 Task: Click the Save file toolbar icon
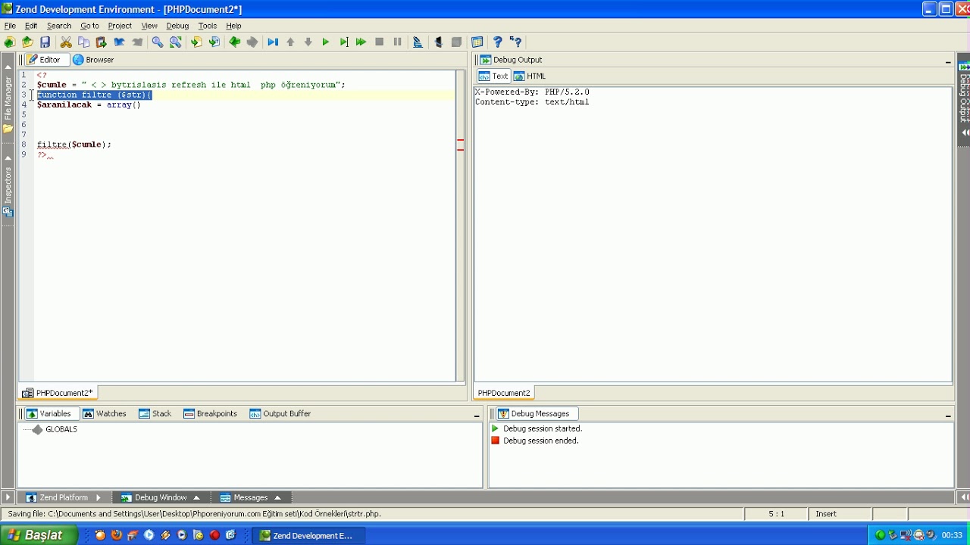click(x=45, y=42)
